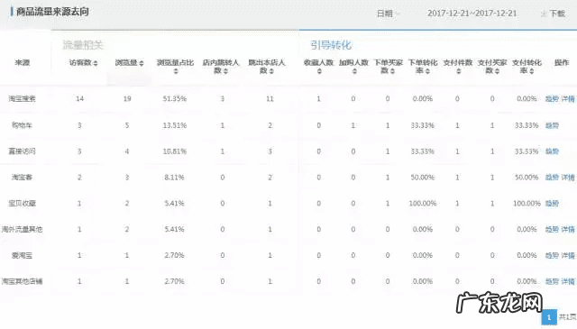Image resolution: width=577 pixels, height=329 pixels.
Task: Click the 操作 column header
Action: (562, 62)
